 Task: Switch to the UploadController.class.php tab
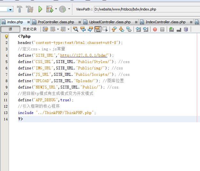110,22
